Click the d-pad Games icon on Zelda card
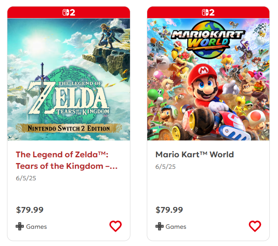Screen dimensions: 278x246 coord(20,226)
